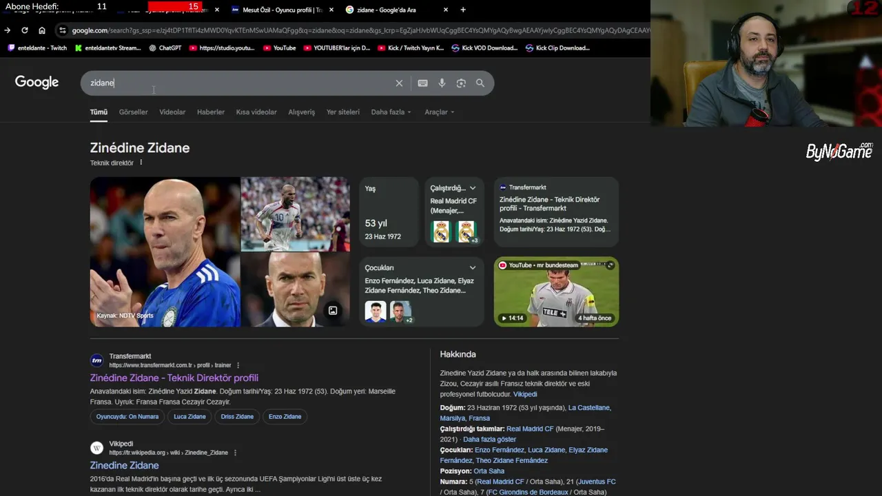Click the search input containing zidane
Screen dimensions: 882x496
pyautogui.click(x=239, y=83)
